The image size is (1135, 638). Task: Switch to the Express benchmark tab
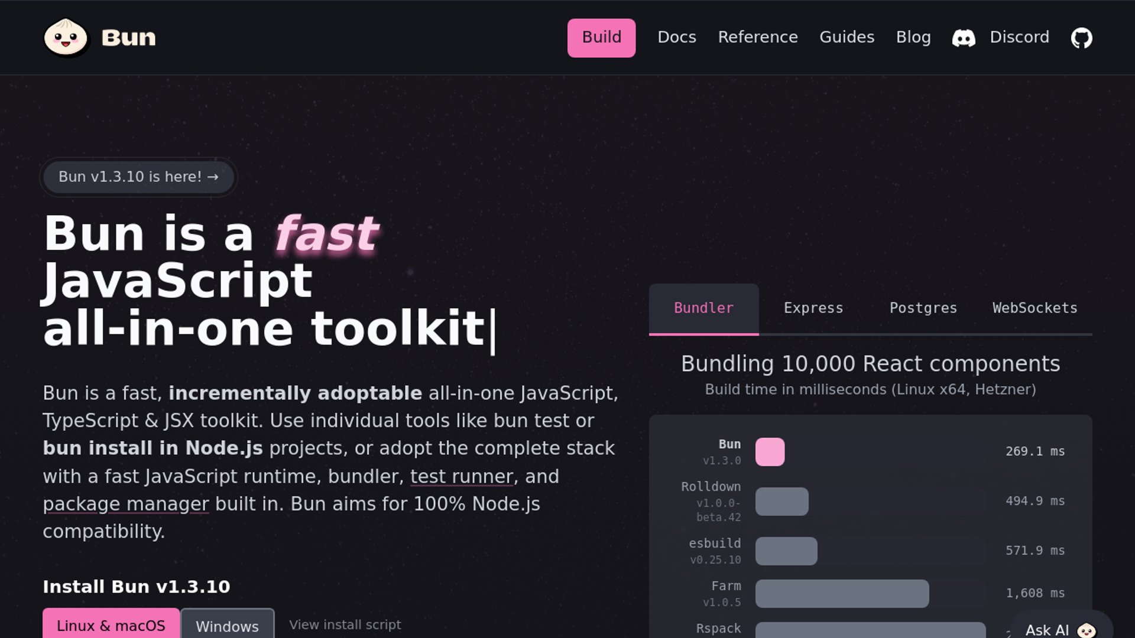point(813,308)
